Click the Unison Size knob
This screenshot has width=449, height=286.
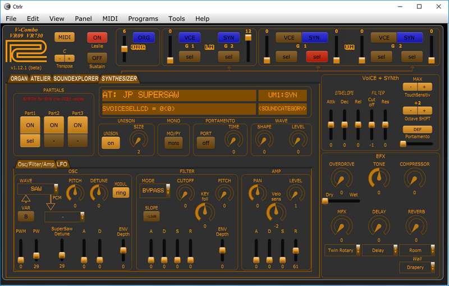click(138, 140)
